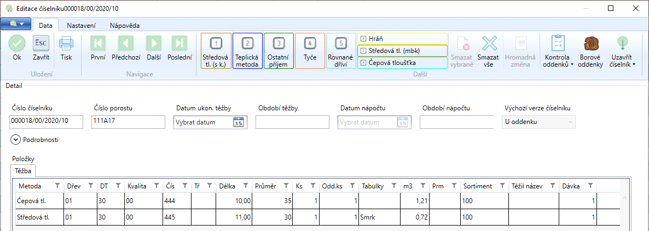Click the Číslo porostu input field
Screen dimensions: 649x231
tap(128, 122)
